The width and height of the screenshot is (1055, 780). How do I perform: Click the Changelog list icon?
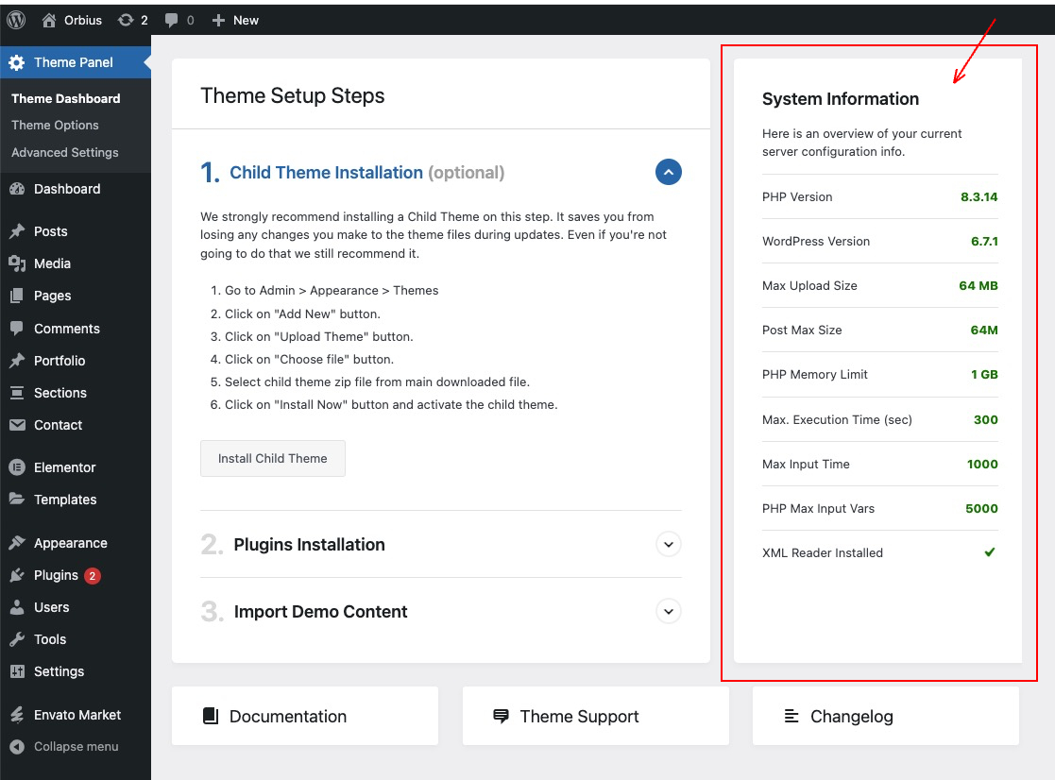point(791,716)
